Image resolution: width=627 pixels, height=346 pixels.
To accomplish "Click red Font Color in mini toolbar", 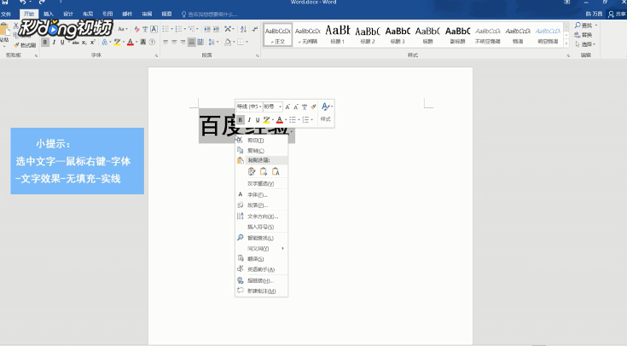I will pyautogui.click(x=280, y=119).
